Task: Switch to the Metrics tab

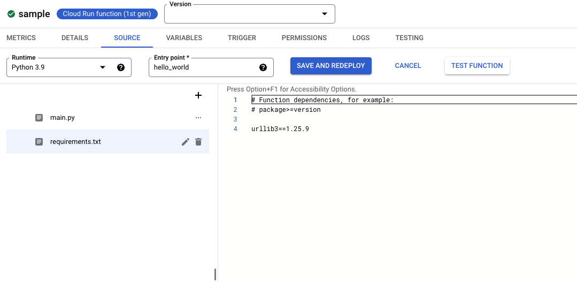Action: [21, 38]
